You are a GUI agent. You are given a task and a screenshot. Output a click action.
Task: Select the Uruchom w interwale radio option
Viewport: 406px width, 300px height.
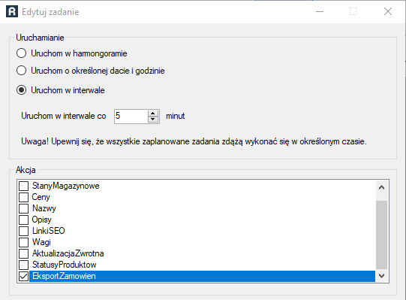21,90
